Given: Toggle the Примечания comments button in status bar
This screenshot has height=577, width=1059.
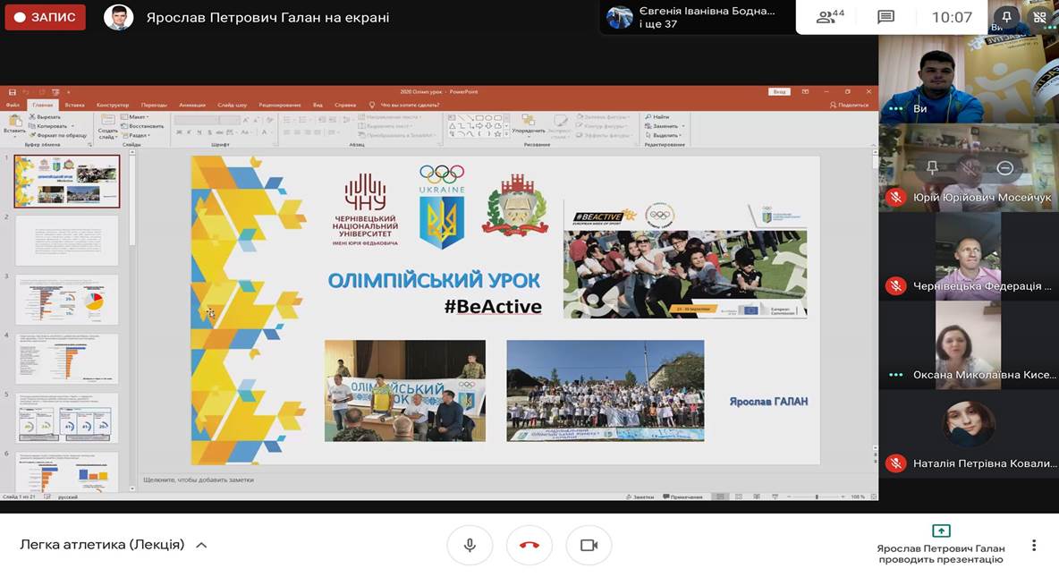Looking at the screenshot, I should click(682, 496).
